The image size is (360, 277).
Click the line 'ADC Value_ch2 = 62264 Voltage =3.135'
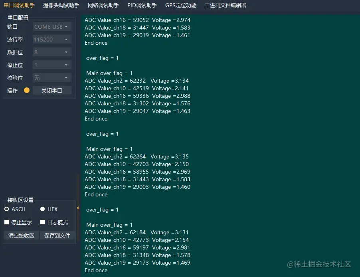pos(136,156)
